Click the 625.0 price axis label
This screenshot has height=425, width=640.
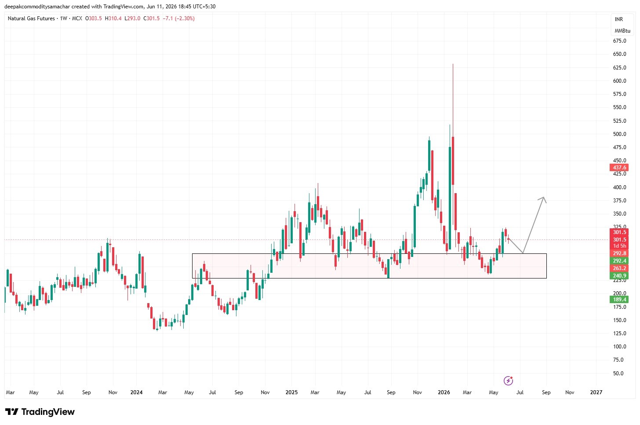pos(619,68)
